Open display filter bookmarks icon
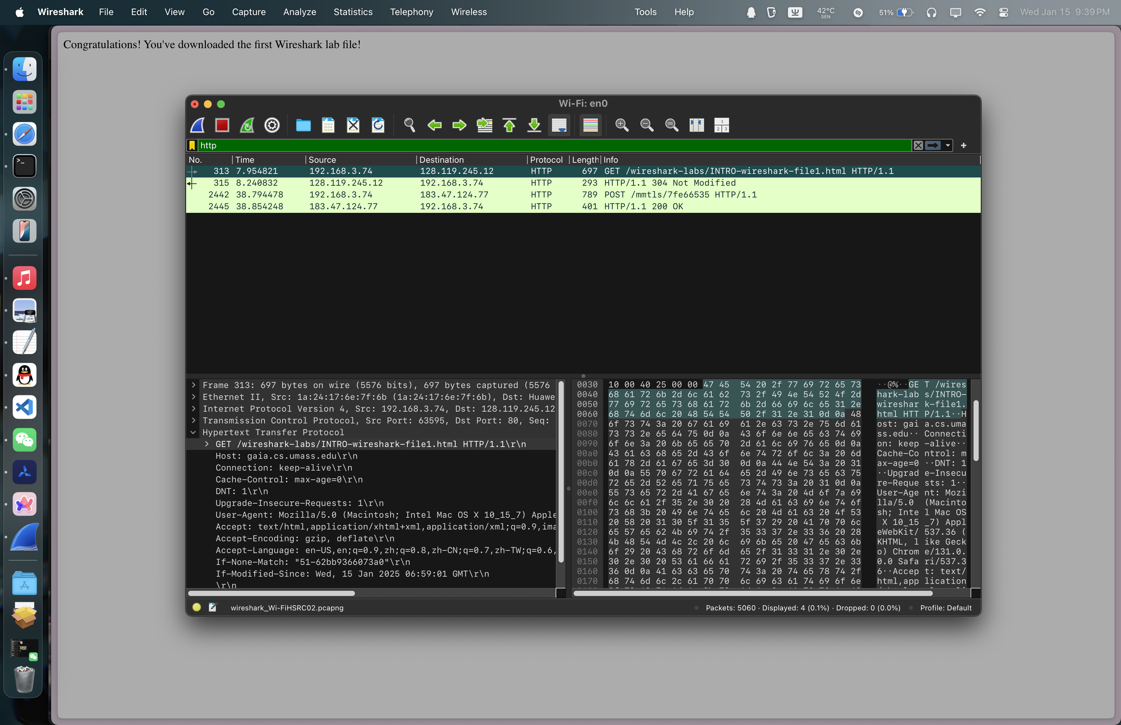Viewport: 1121px width, 725px height. (x=192, y=145)
